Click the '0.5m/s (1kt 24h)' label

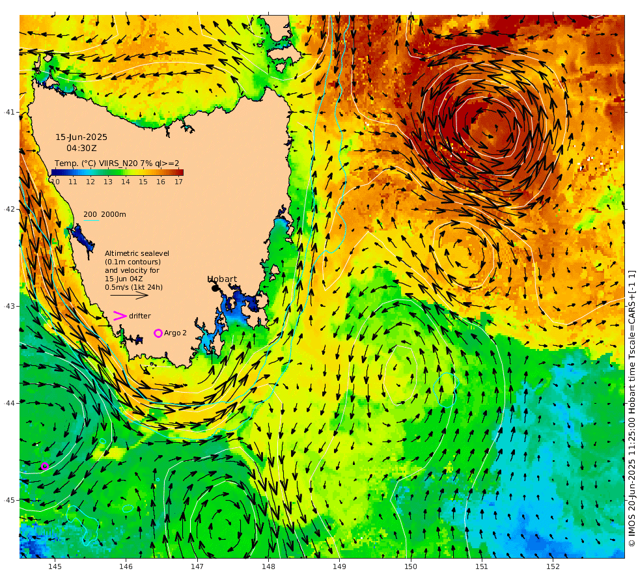pyautogui.click(x=134, y=287)
